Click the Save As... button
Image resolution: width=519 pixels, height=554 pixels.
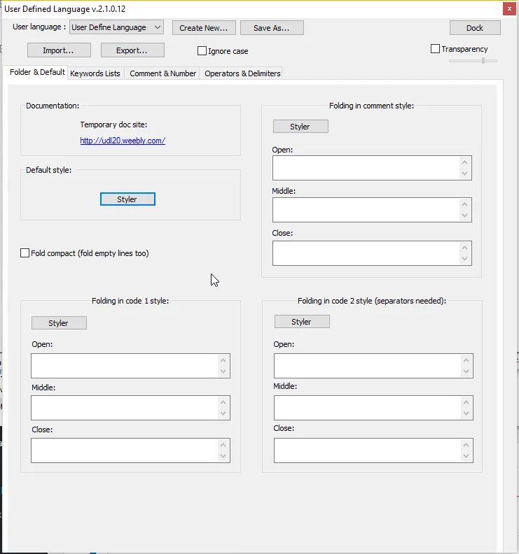[x=272, y=28]
